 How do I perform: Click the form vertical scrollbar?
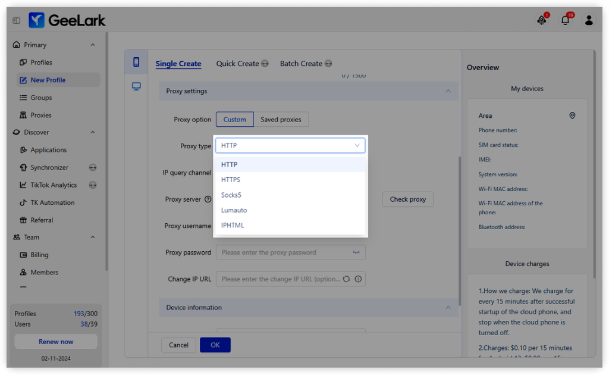point(460,231)
